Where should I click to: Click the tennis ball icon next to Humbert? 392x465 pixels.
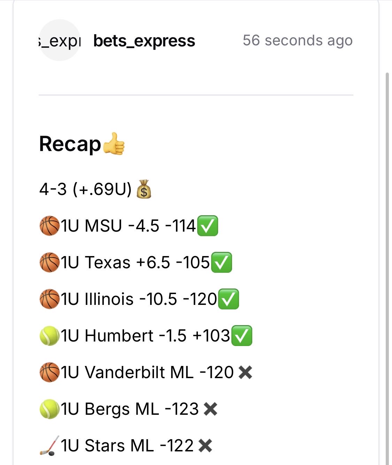[49, 336]
